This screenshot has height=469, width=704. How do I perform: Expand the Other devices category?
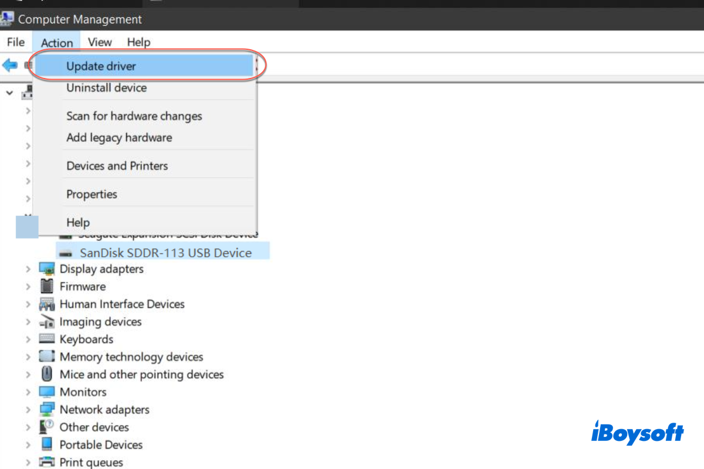(28, 427)
